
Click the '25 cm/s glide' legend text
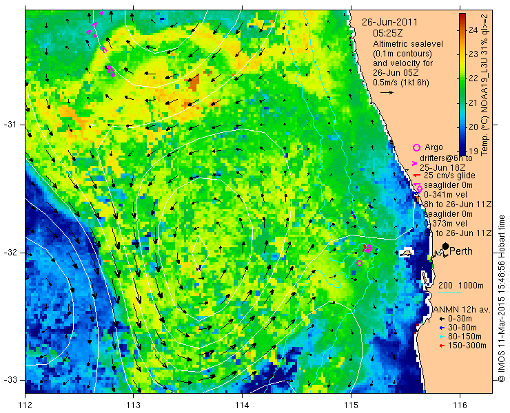point(450,176)
